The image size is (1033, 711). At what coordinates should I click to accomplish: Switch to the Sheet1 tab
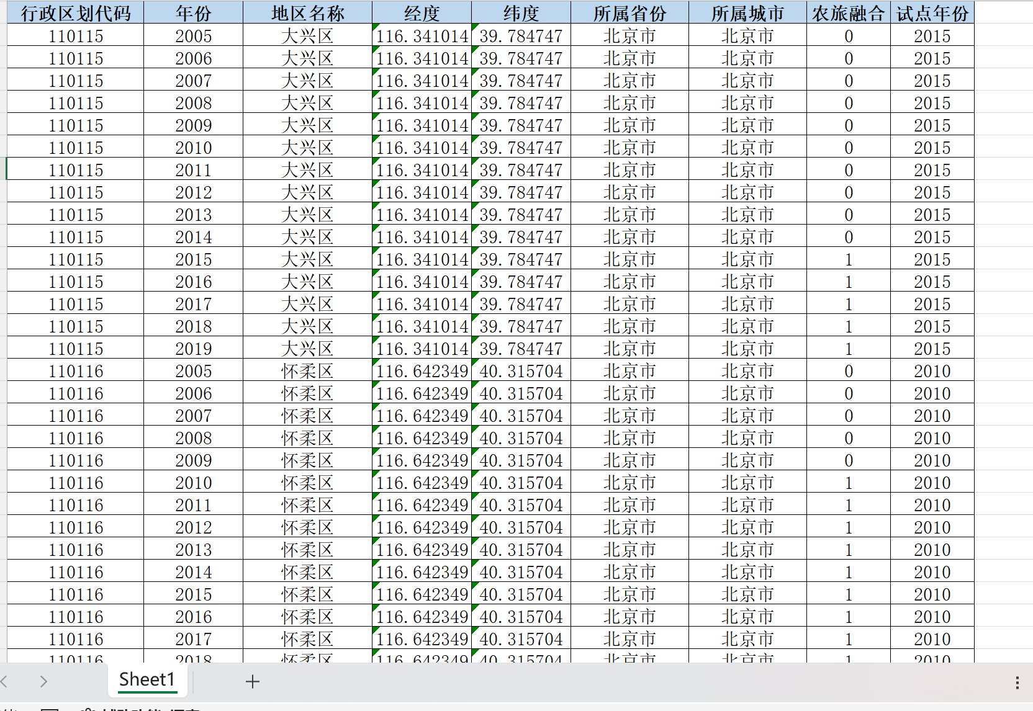(147, 680)
